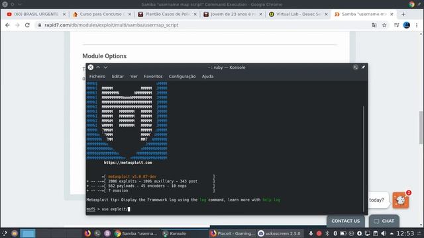Screen dimensions: 424x238
Task: Click the blue virtual desktop pager
Action: 28,233
